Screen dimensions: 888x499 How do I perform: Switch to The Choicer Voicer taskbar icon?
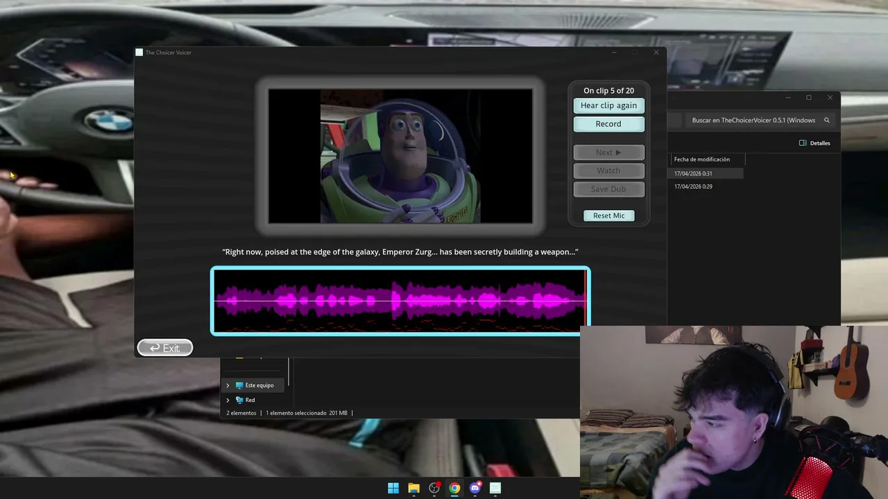(x=495, y=488)
